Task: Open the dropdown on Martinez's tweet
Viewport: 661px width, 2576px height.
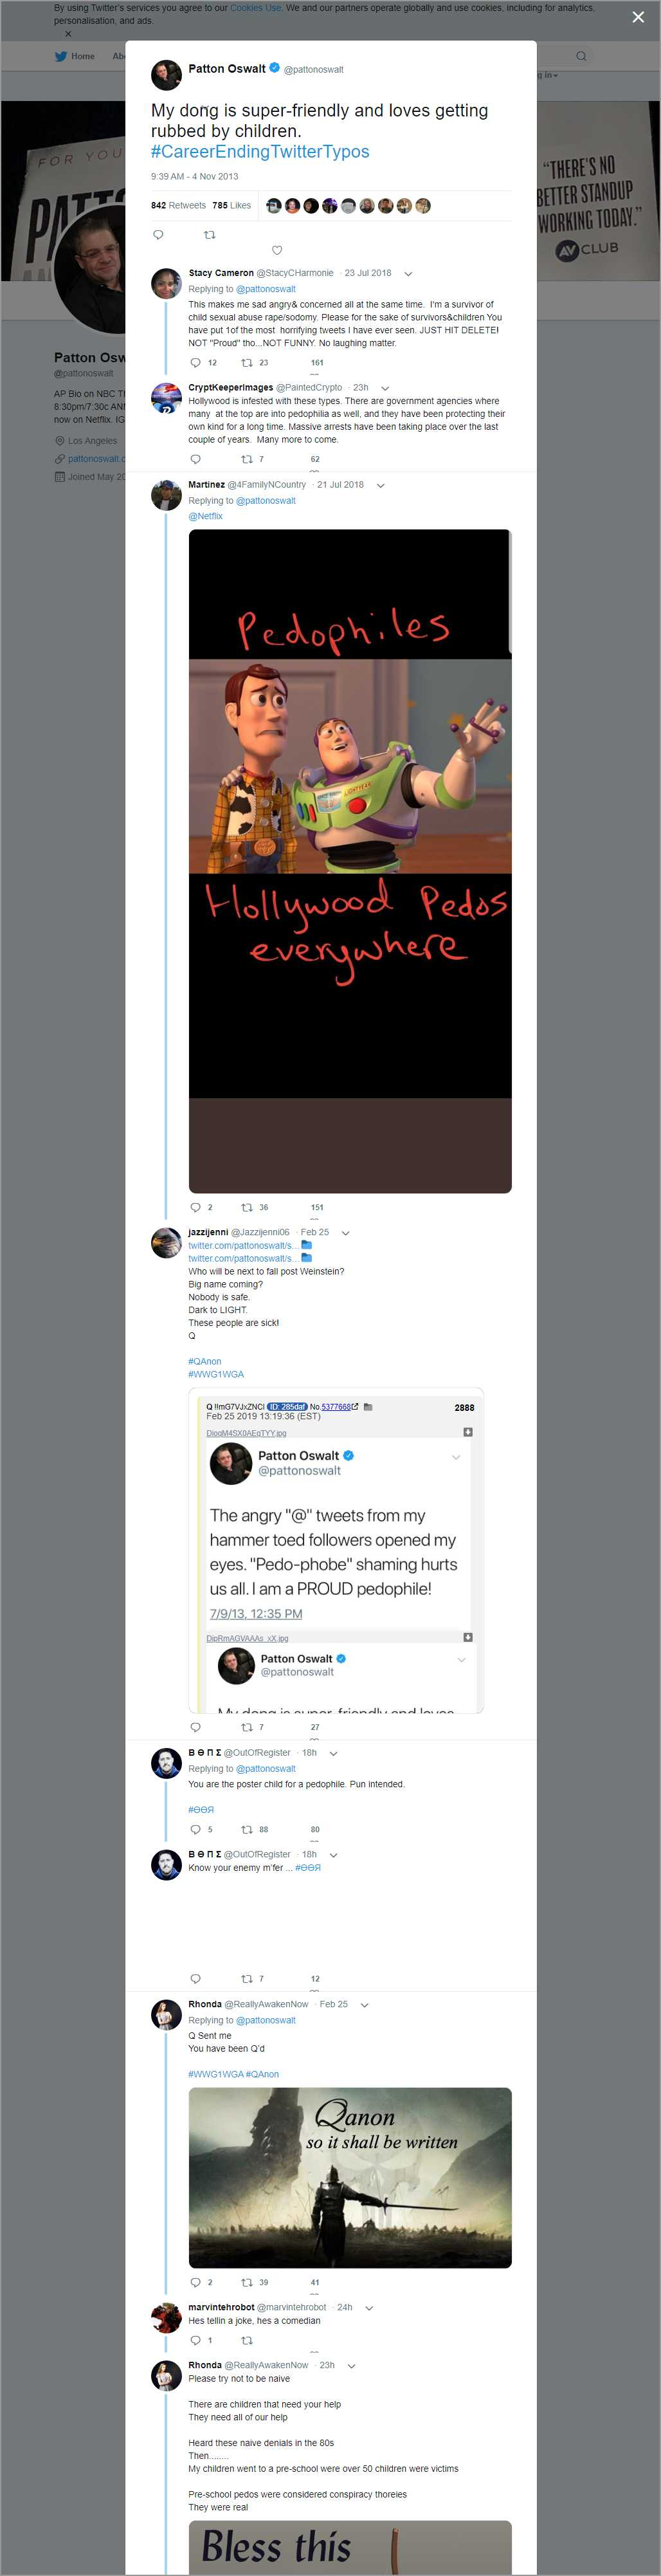Action: pos(380,485)
